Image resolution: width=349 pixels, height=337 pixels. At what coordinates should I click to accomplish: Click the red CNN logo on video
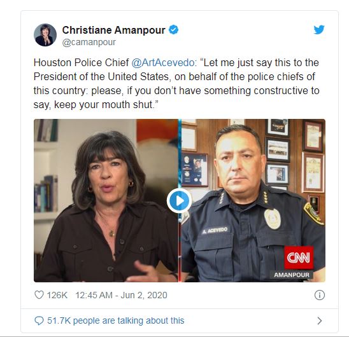(x=299, y=258)
